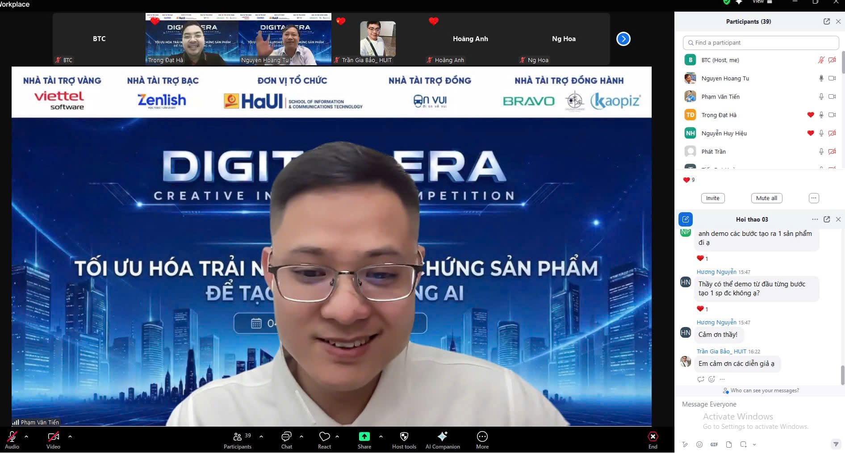Expand the Chat options caret
The image size is (845, 453).
[x=301, y=436]
